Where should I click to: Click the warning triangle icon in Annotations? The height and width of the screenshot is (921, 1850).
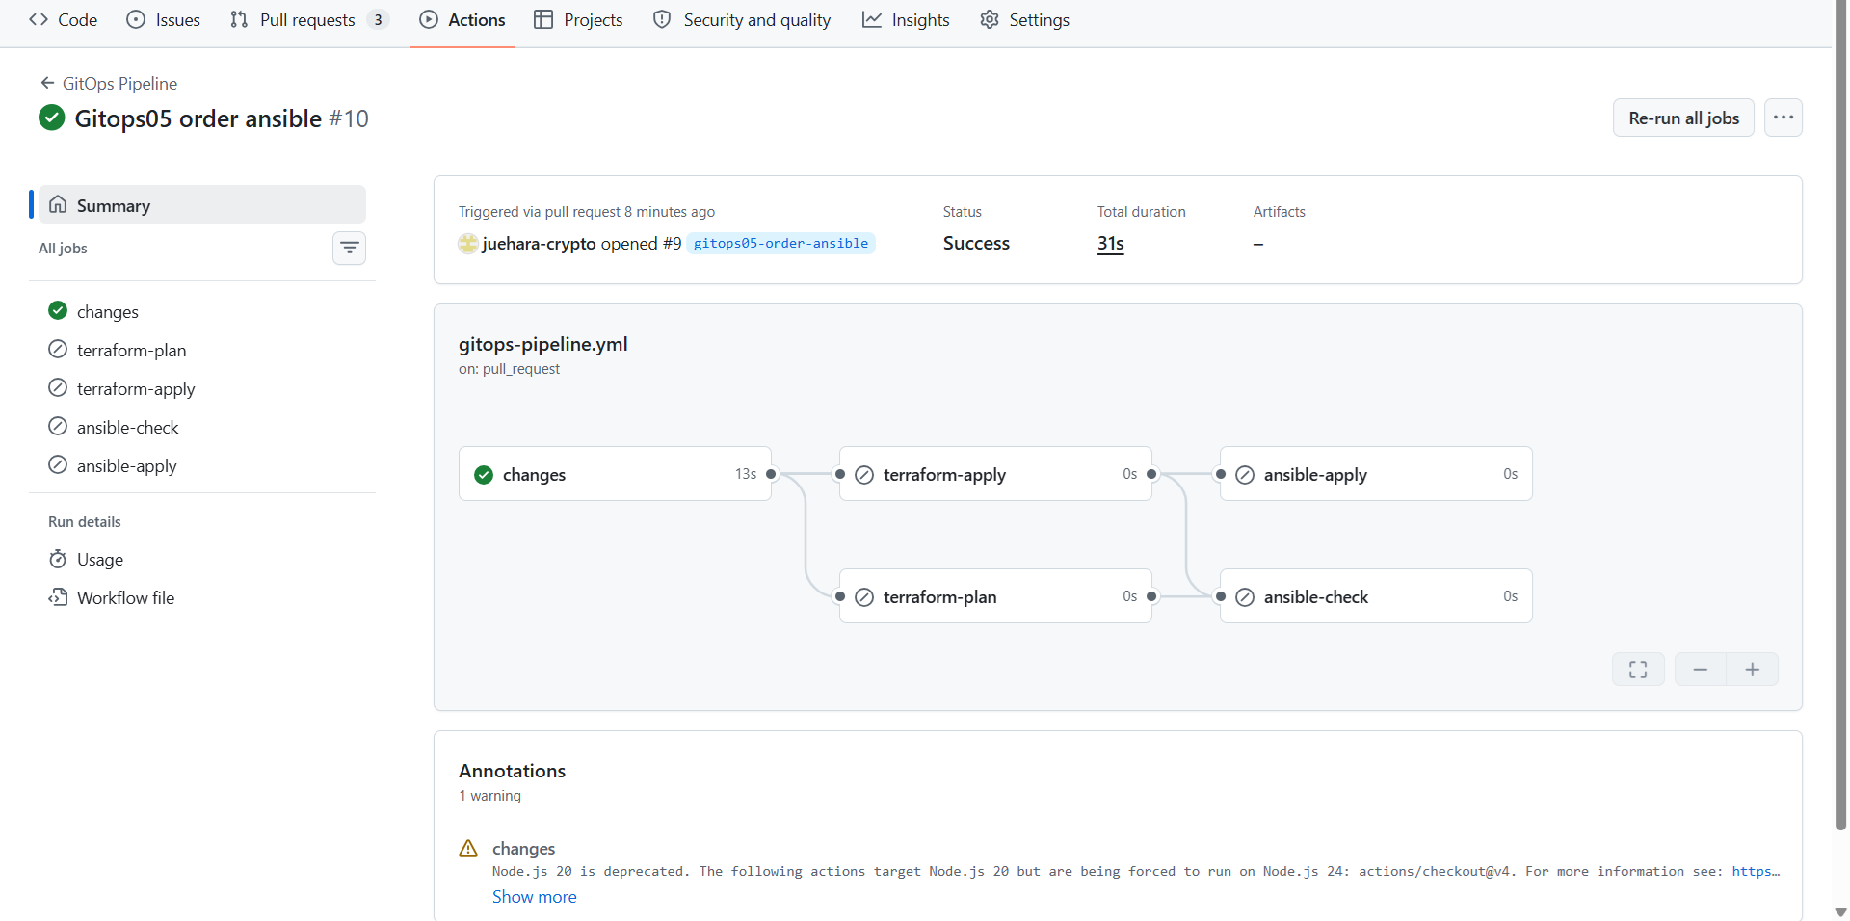(468, 849)
